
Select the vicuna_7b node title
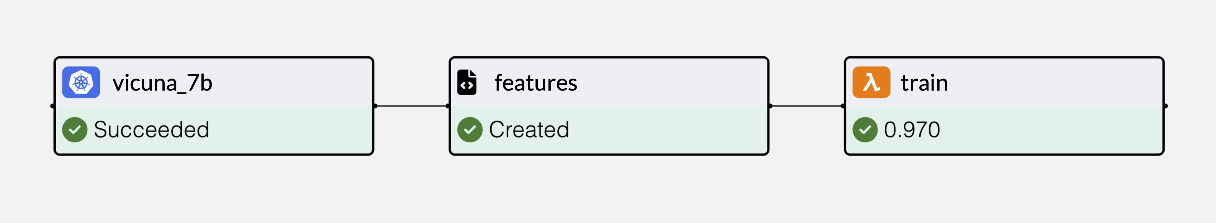coord(162,83)
